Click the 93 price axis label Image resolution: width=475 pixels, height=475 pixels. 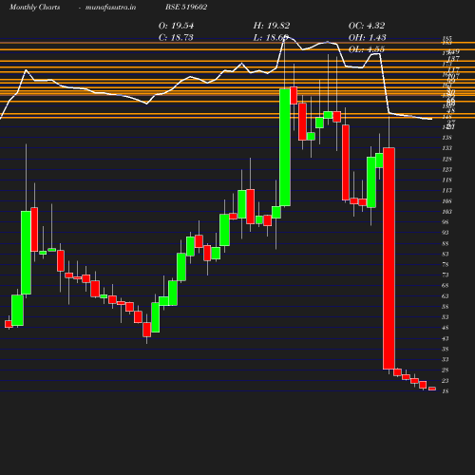pos(446,233)
